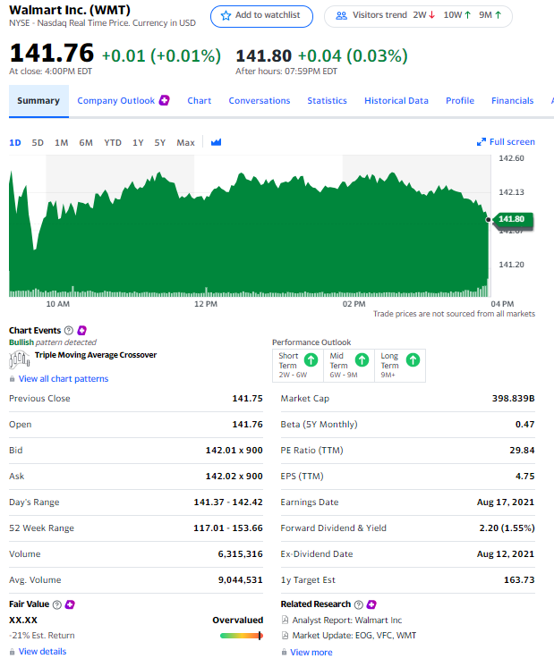Click the star icon in Add to watchlist
554x667 pixels.
click(x=226, y=16)
